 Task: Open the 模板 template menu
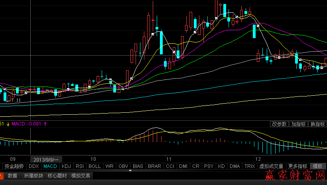[x=318, y=166]
